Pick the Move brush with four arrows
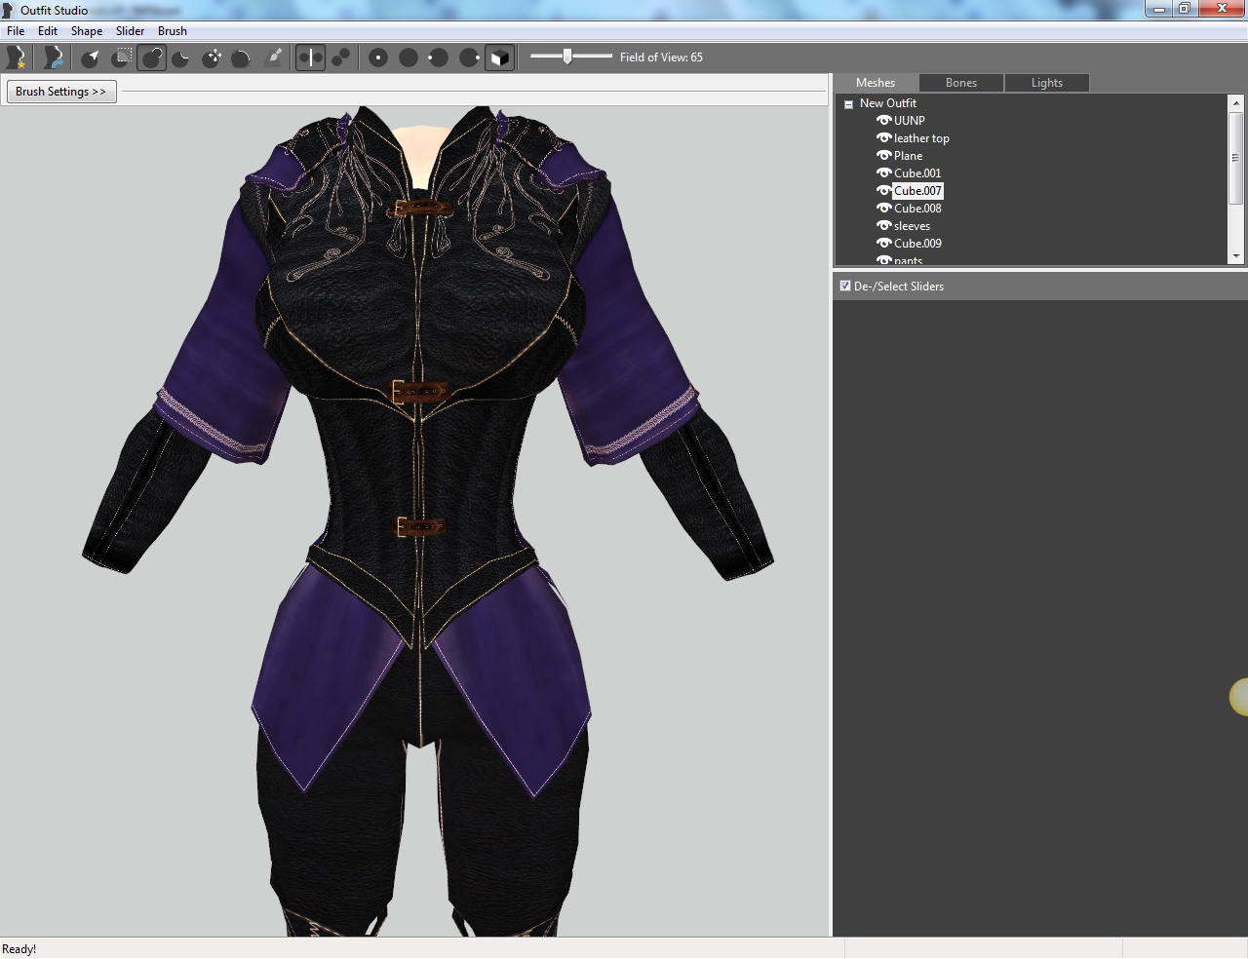1248x959 pixels. [x=212, y=58]
